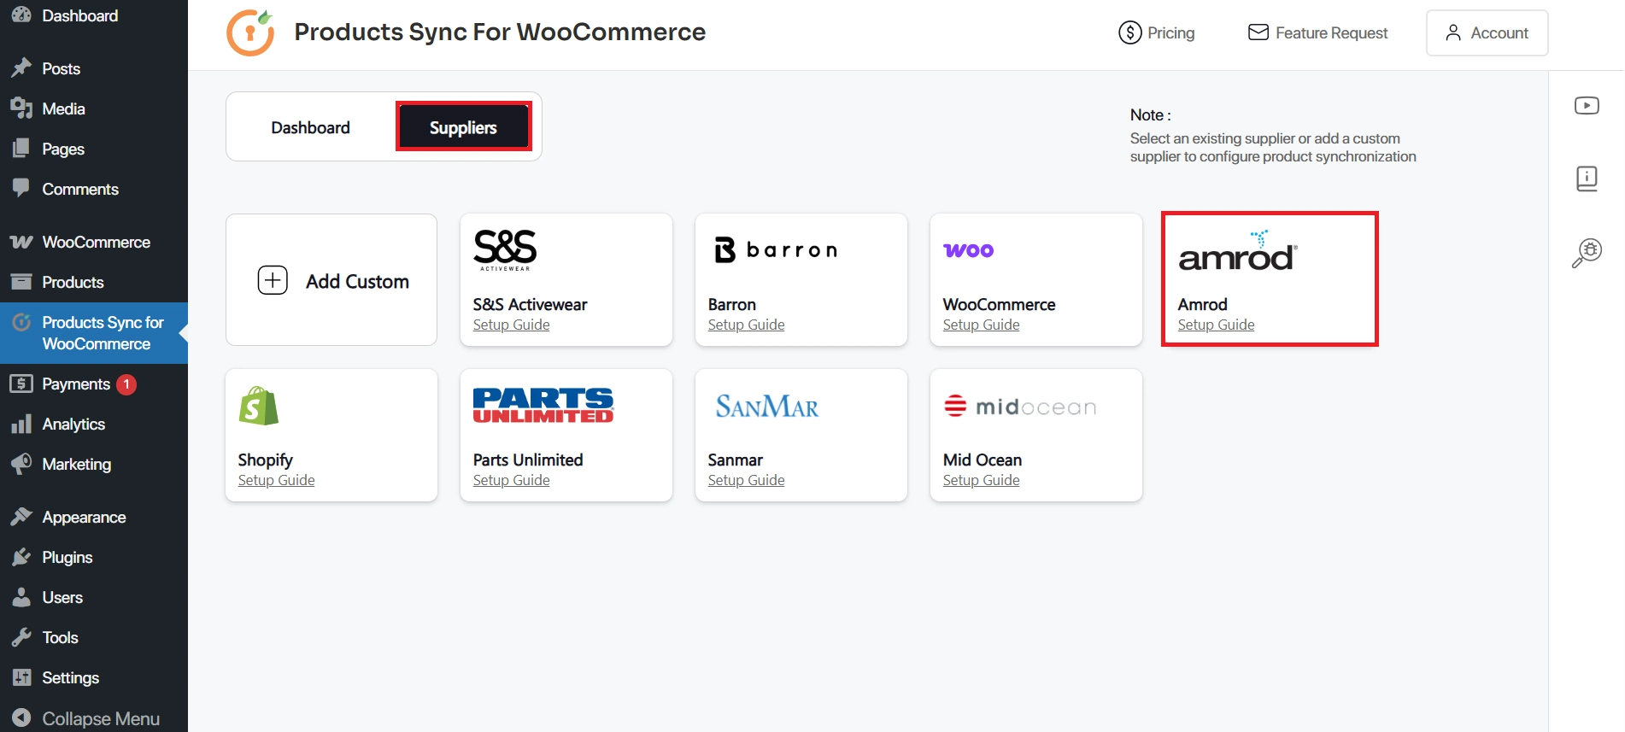Screen dimensions: 1625x732
Task: Click the Mid Ocean logo
Action: tap(1018, 406)
